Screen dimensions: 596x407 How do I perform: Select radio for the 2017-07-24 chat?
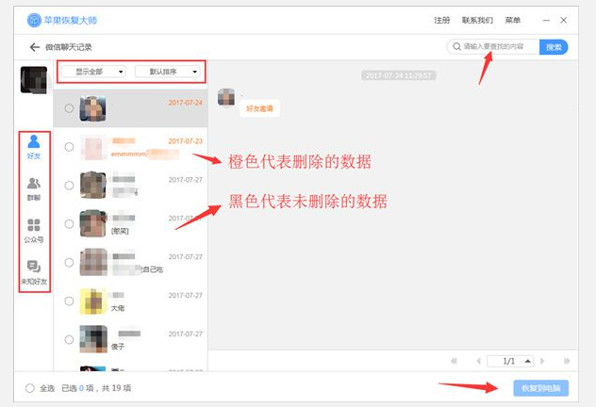coord(69,108)
